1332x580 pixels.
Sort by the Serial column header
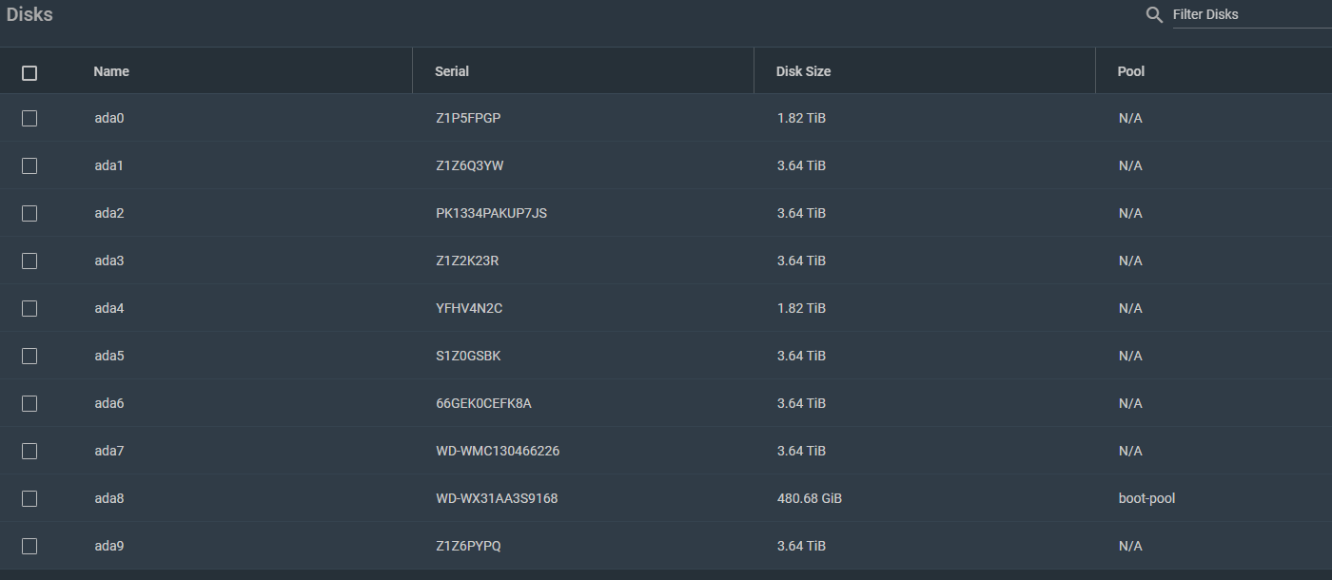(452, 71)
